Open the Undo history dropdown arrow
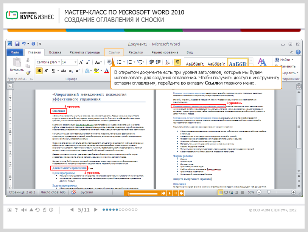Image resolution: width=308 pixels, height=232 pixels. point(28,44)
